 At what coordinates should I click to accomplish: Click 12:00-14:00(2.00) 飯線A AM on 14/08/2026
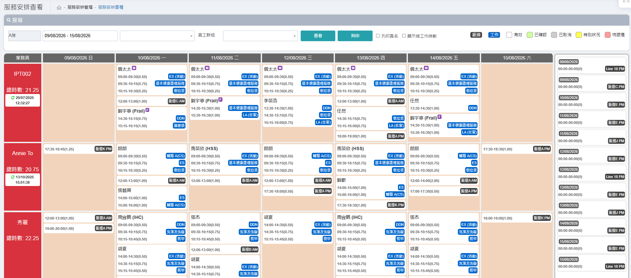444,181
